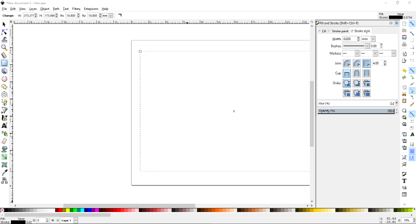Choose the round cap style
Image resolution: width=416 pixels, height=224 pixels.
point(357,73)
